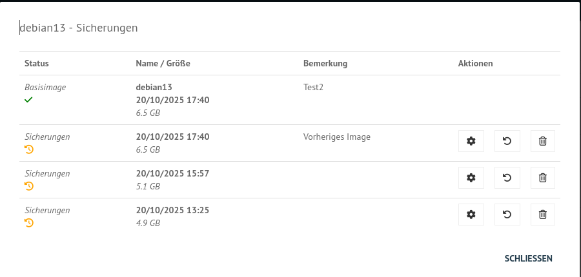Restore the 17:40 backup
This screenshot has width=581, height=277.
(507, 141)
